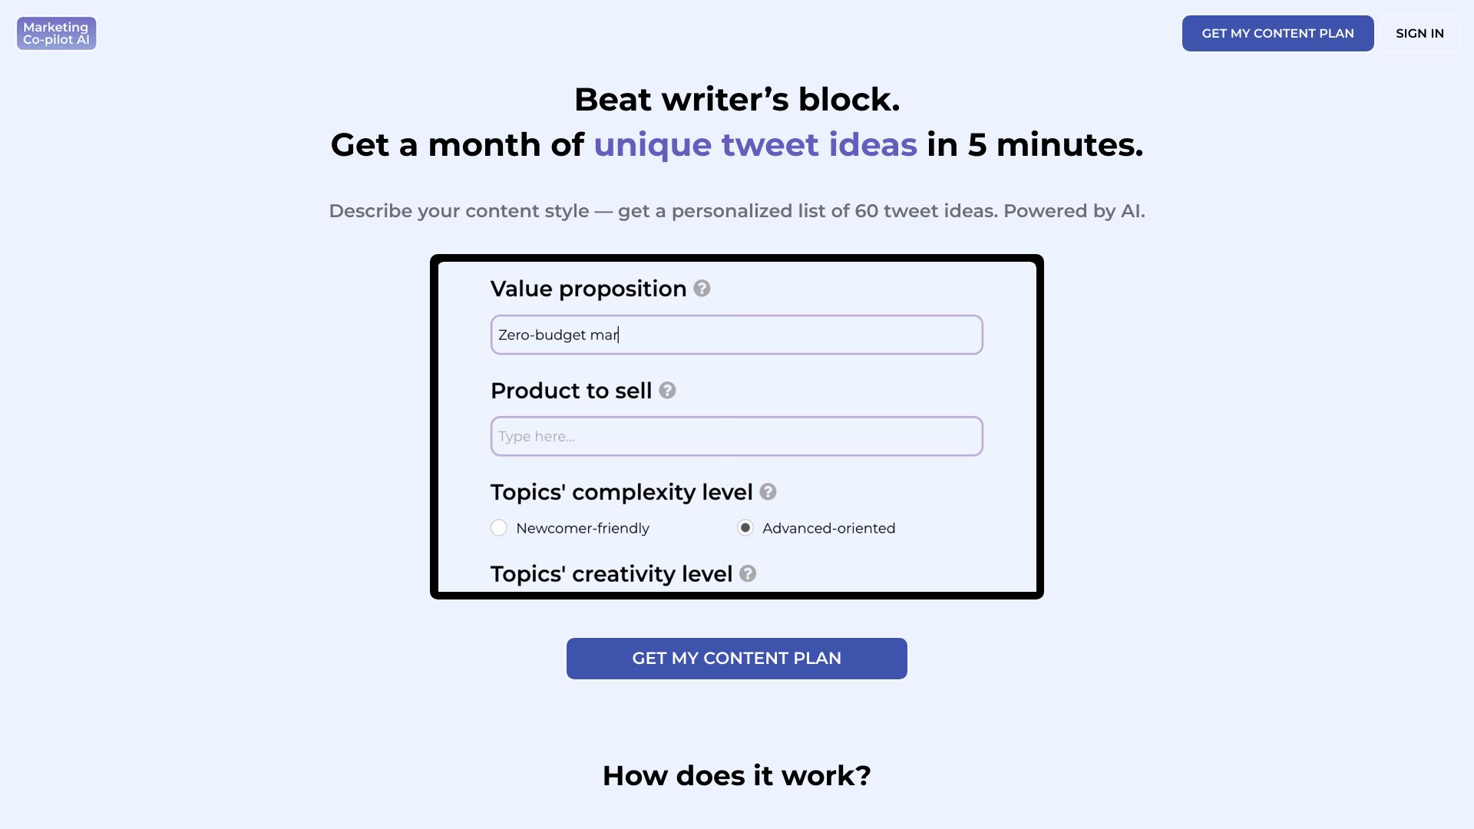This screenshot has width=1474, height=829.
Task: Click the highlighted 'unique tweet ideas' text
Action: point(755,144)
